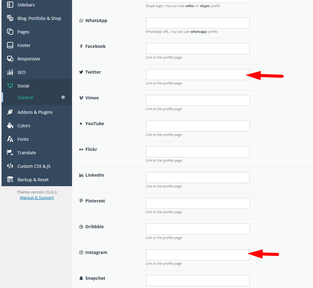Click the Twitter bird icon
313x288 pixels.
(81, 72)
